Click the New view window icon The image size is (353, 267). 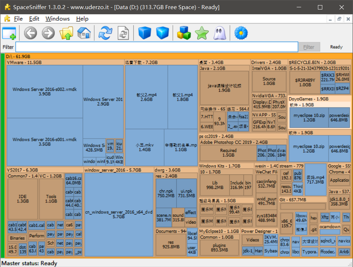tap(9, 33)
